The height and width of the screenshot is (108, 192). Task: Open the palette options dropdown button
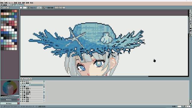pos(8,7)
